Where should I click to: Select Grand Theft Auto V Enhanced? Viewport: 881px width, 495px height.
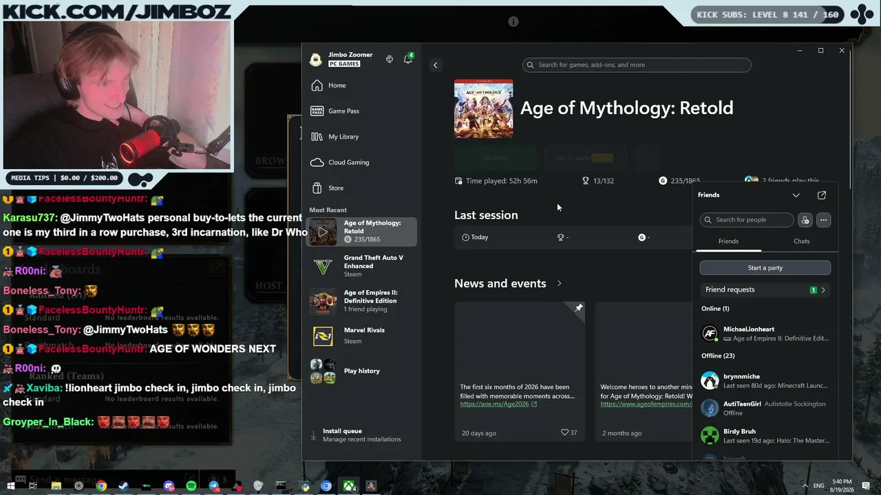click(362, 266)
